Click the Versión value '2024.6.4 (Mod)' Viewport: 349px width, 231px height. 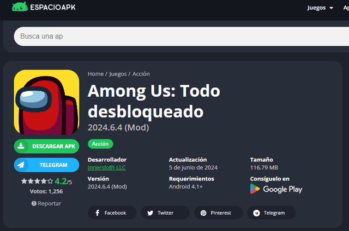pyautogui.click(x=107, y=186)
